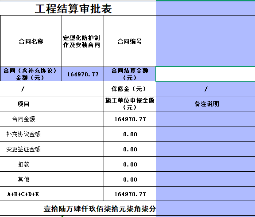Screen dimensions: 255x217
Task: Select the 保修金（元） cell
Action: [x=130, y=89]
